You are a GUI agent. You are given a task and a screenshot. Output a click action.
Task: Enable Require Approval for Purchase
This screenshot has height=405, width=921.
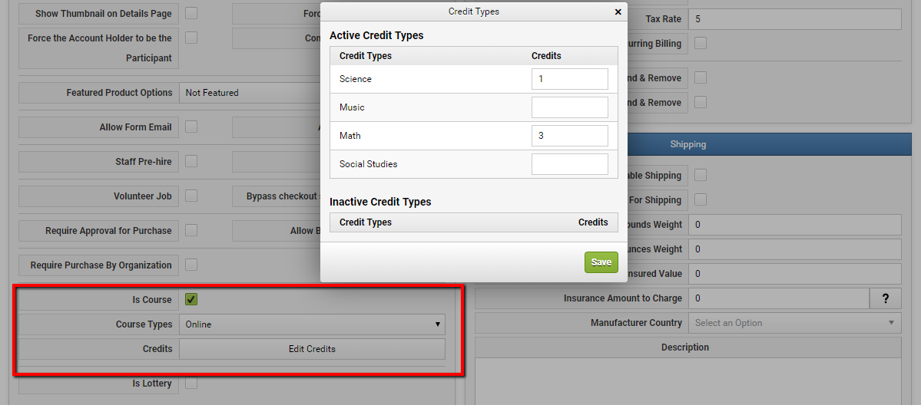click(x=191, y=230)
